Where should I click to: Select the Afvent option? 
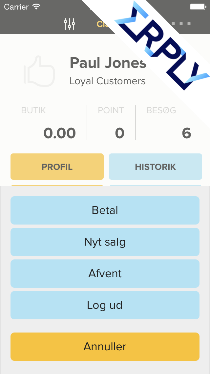pyautogui.click(x=105, y=274)
